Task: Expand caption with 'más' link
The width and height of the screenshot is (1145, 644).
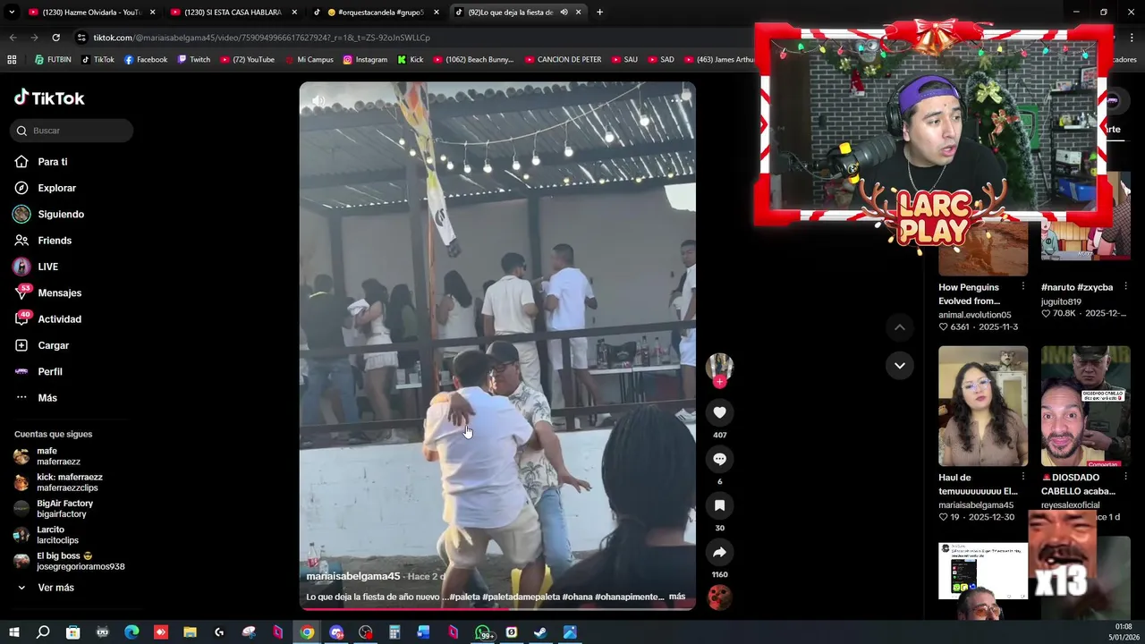Action: click(x=677, y=597)
